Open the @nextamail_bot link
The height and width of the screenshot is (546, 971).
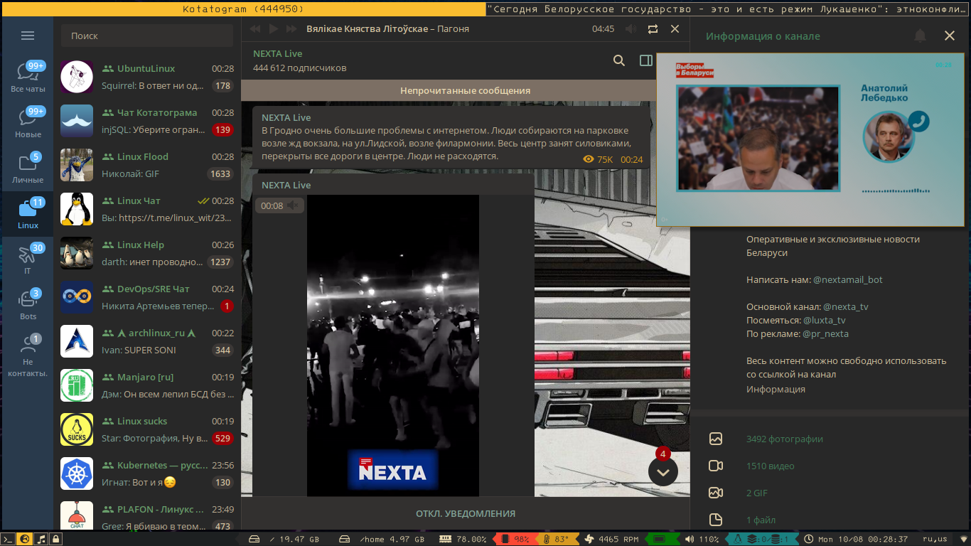coord(848,280)
